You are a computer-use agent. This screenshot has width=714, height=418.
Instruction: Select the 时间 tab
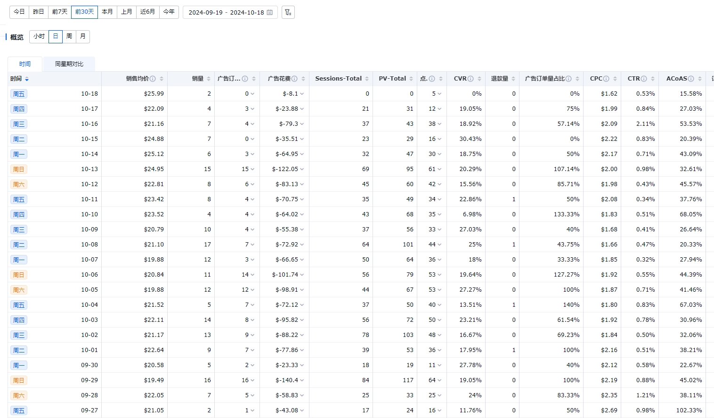(25, 64)
